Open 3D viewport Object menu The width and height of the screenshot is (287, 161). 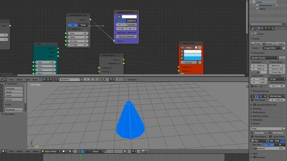[35, 151]
